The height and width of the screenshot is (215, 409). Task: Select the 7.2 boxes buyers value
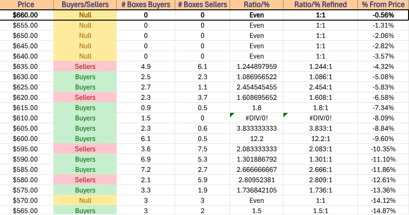[x=145, y=170]
